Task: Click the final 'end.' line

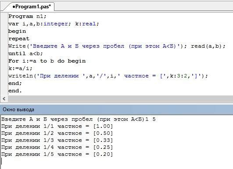Action: click(x=15, y=91)
